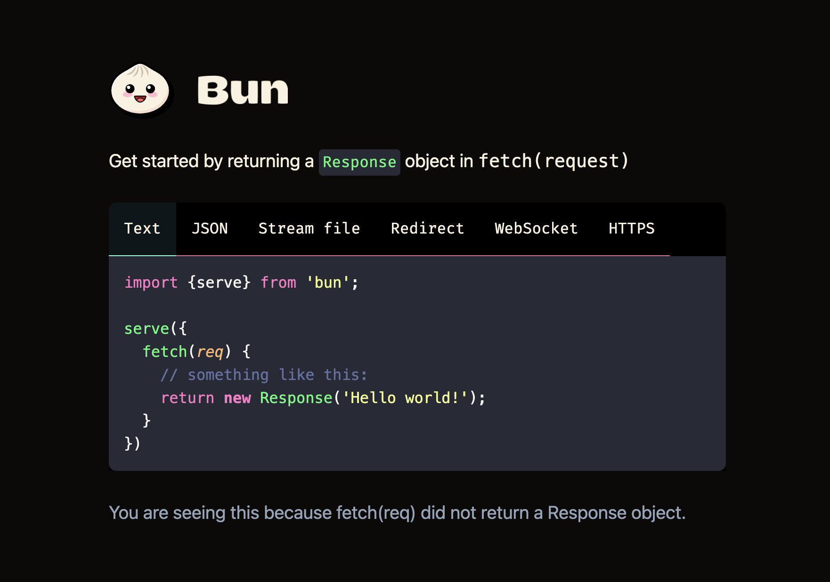Select the currently active Text tab
The height and width of the screenshot is (582, 830).
142,229
